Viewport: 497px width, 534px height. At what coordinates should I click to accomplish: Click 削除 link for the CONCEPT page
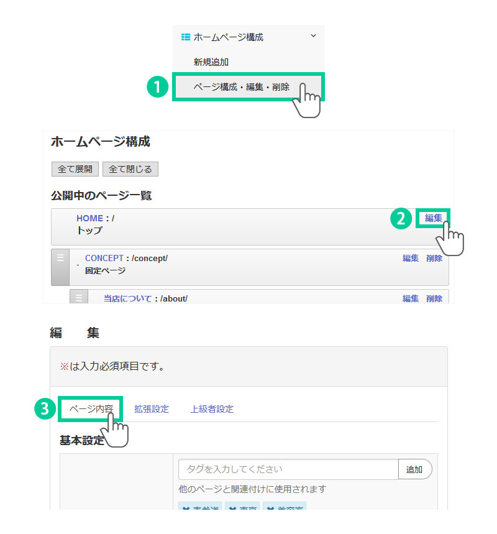pyautogui.click(x=434, y=258)
